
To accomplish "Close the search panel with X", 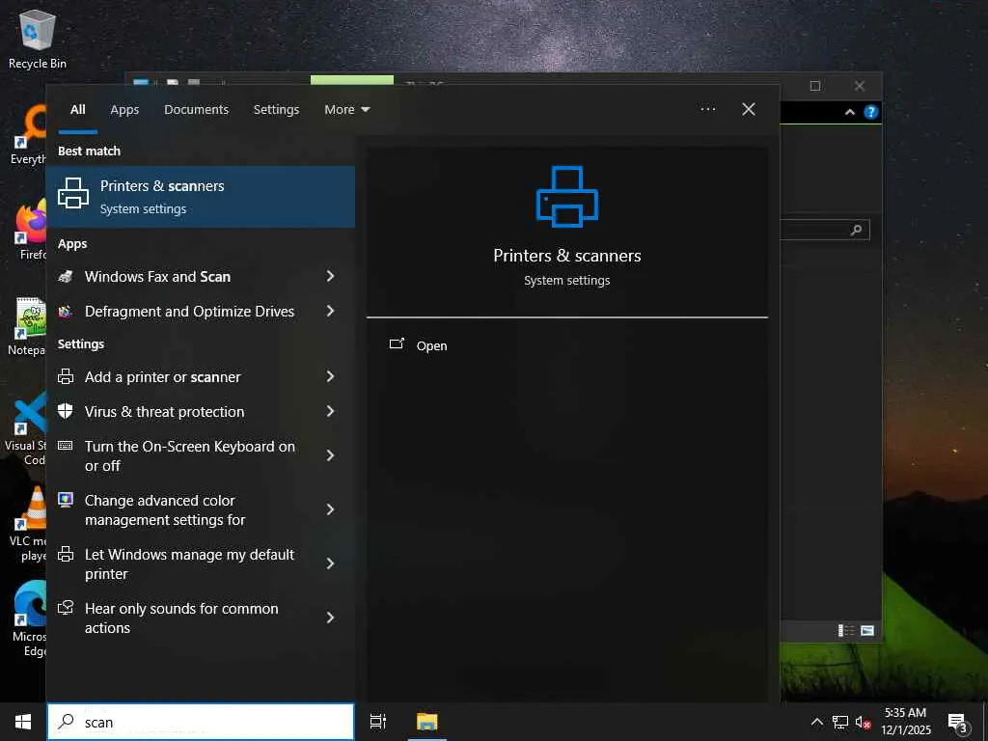I will (749, 109).
